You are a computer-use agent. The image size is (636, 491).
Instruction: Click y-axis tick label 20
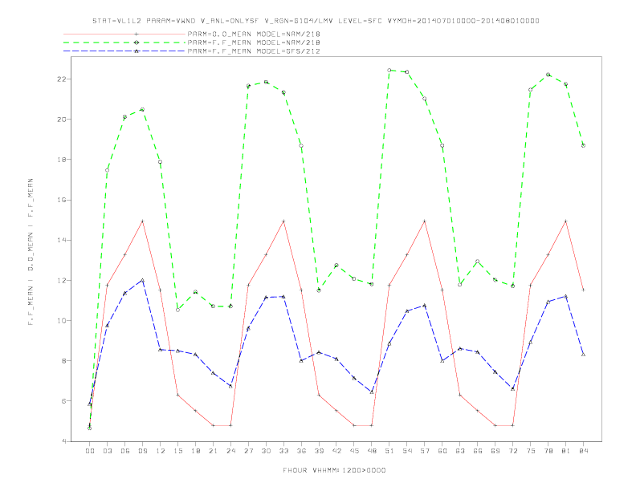click(61, 119)
